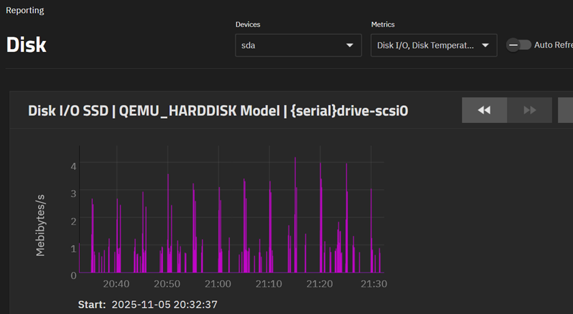The height and width of the screenshot is (314, 573).
Task: Click the rewind double-arrow button
Action: click(x=484, y=110)
